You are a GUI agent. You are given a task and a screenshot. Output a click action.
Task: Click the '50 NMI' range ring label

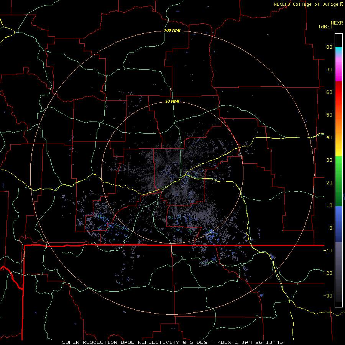tap(172, 101)
